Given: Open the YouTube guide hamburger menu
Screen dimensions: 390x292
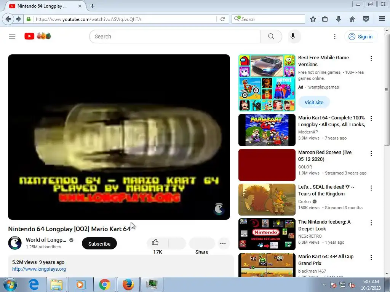Looking at the screenshot, I should pyautogui.click(x=12, y=37).
